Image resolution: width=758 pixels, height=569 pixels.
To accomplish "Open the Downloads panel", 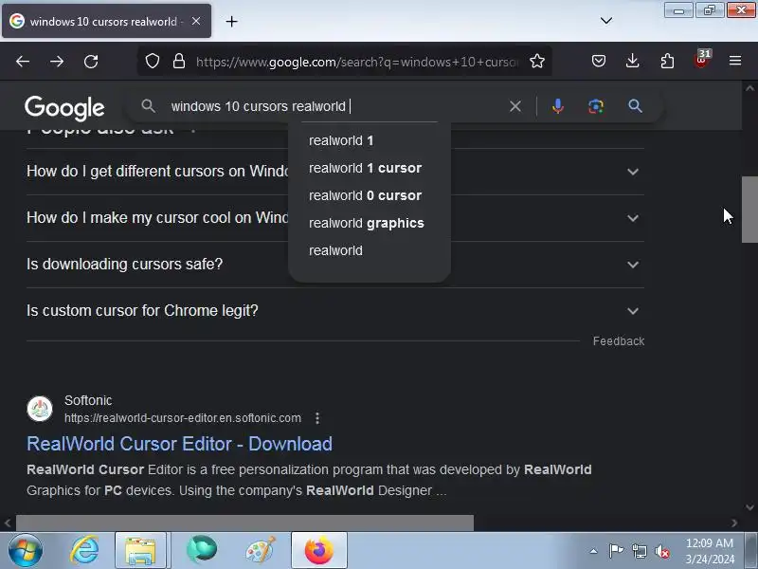I will (x=632, y=61).
